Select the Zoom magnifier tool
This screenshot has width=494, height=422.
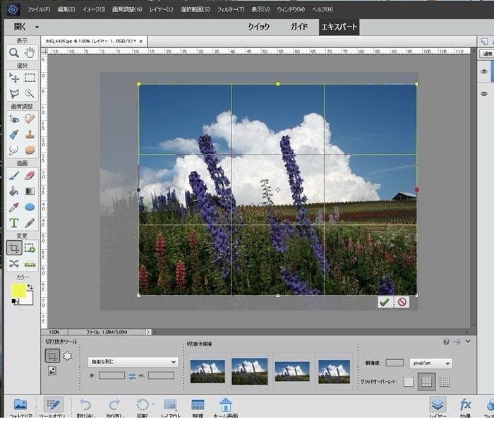[13, 53]
